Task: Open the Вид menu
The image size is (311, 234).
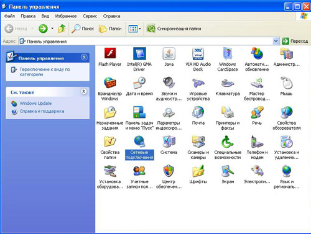Action: click(45, 16)
